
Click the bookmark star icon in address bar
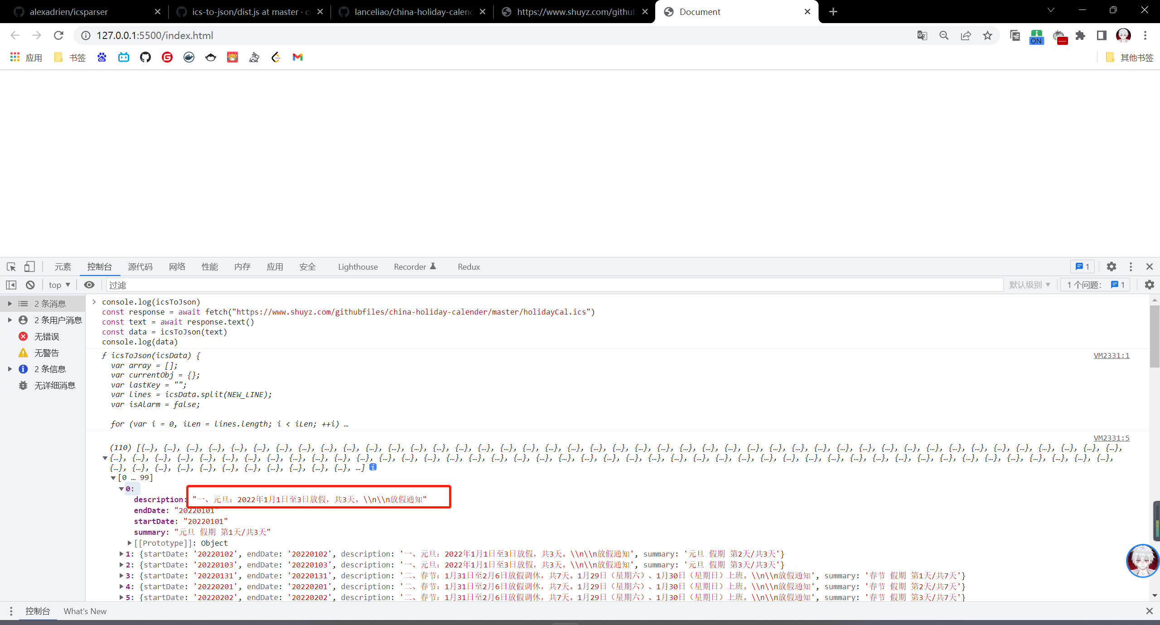[987, 35]
